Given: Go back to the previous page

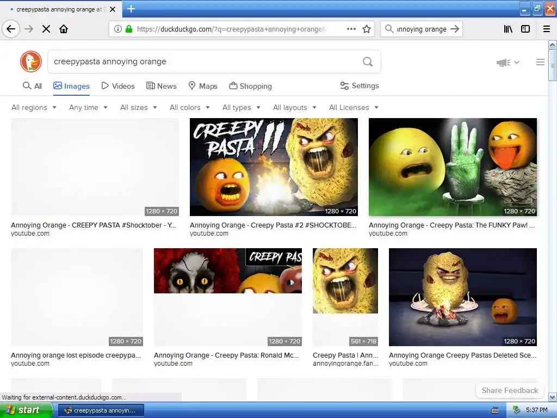Looking at the screenshot, I should point(11,29).
